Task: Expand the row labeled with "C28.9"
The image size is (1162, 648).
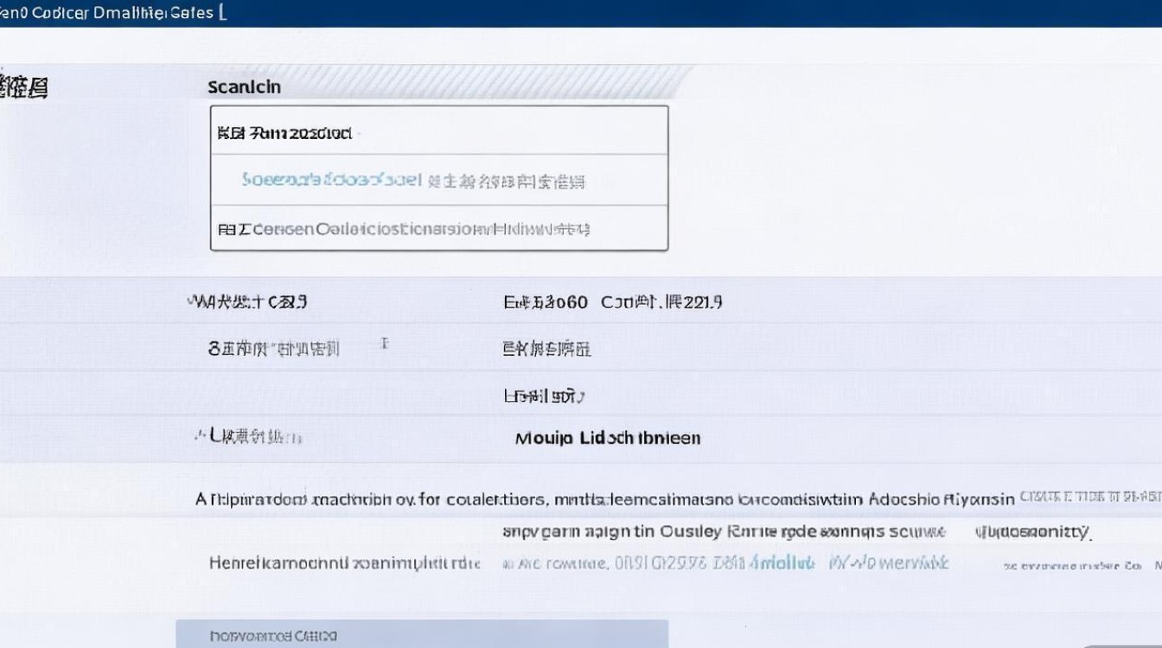Action: tap(247, 302)
